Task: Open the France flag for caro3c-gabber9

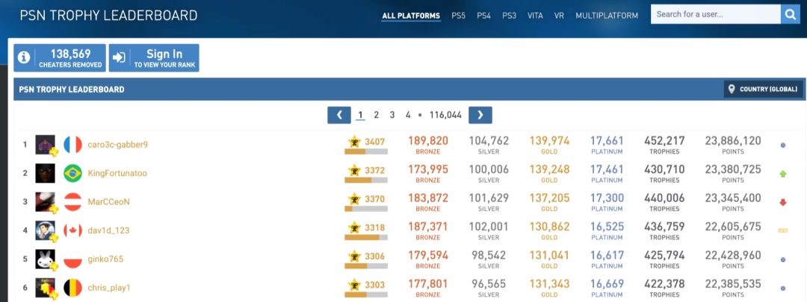Action: [72, 145]
